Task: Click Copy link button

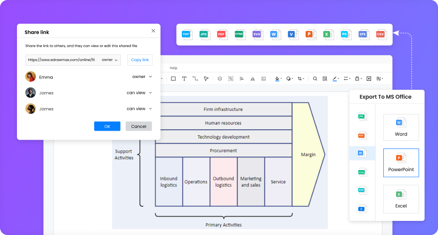Action: click(140, 60)
